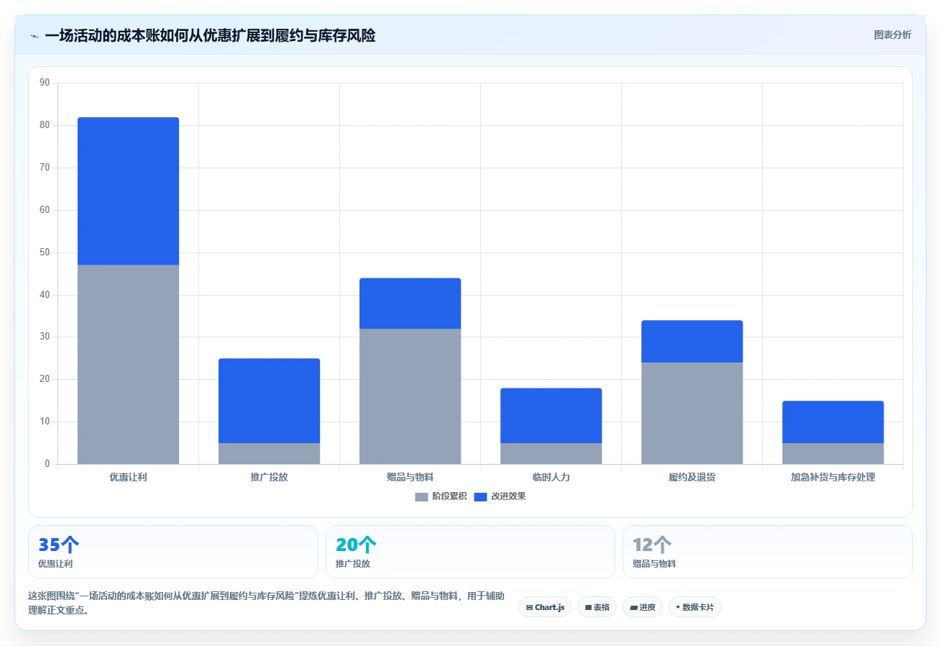Click the 加急补货与库存处理 x-axis label

point(832,477)
